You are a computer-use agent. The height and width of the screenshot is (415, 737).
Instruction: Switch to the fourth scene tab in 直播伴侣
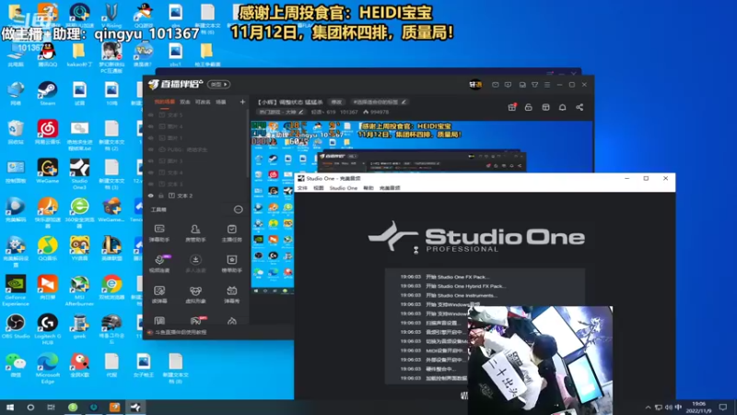click(221, 101)
